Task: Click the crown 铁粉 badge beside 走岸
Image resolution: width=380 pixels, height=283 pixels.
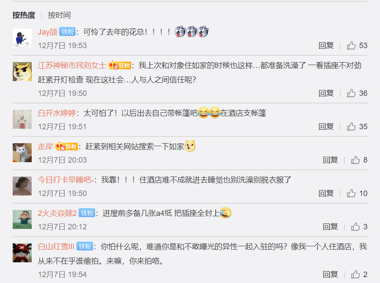Action: click(66, 147)
